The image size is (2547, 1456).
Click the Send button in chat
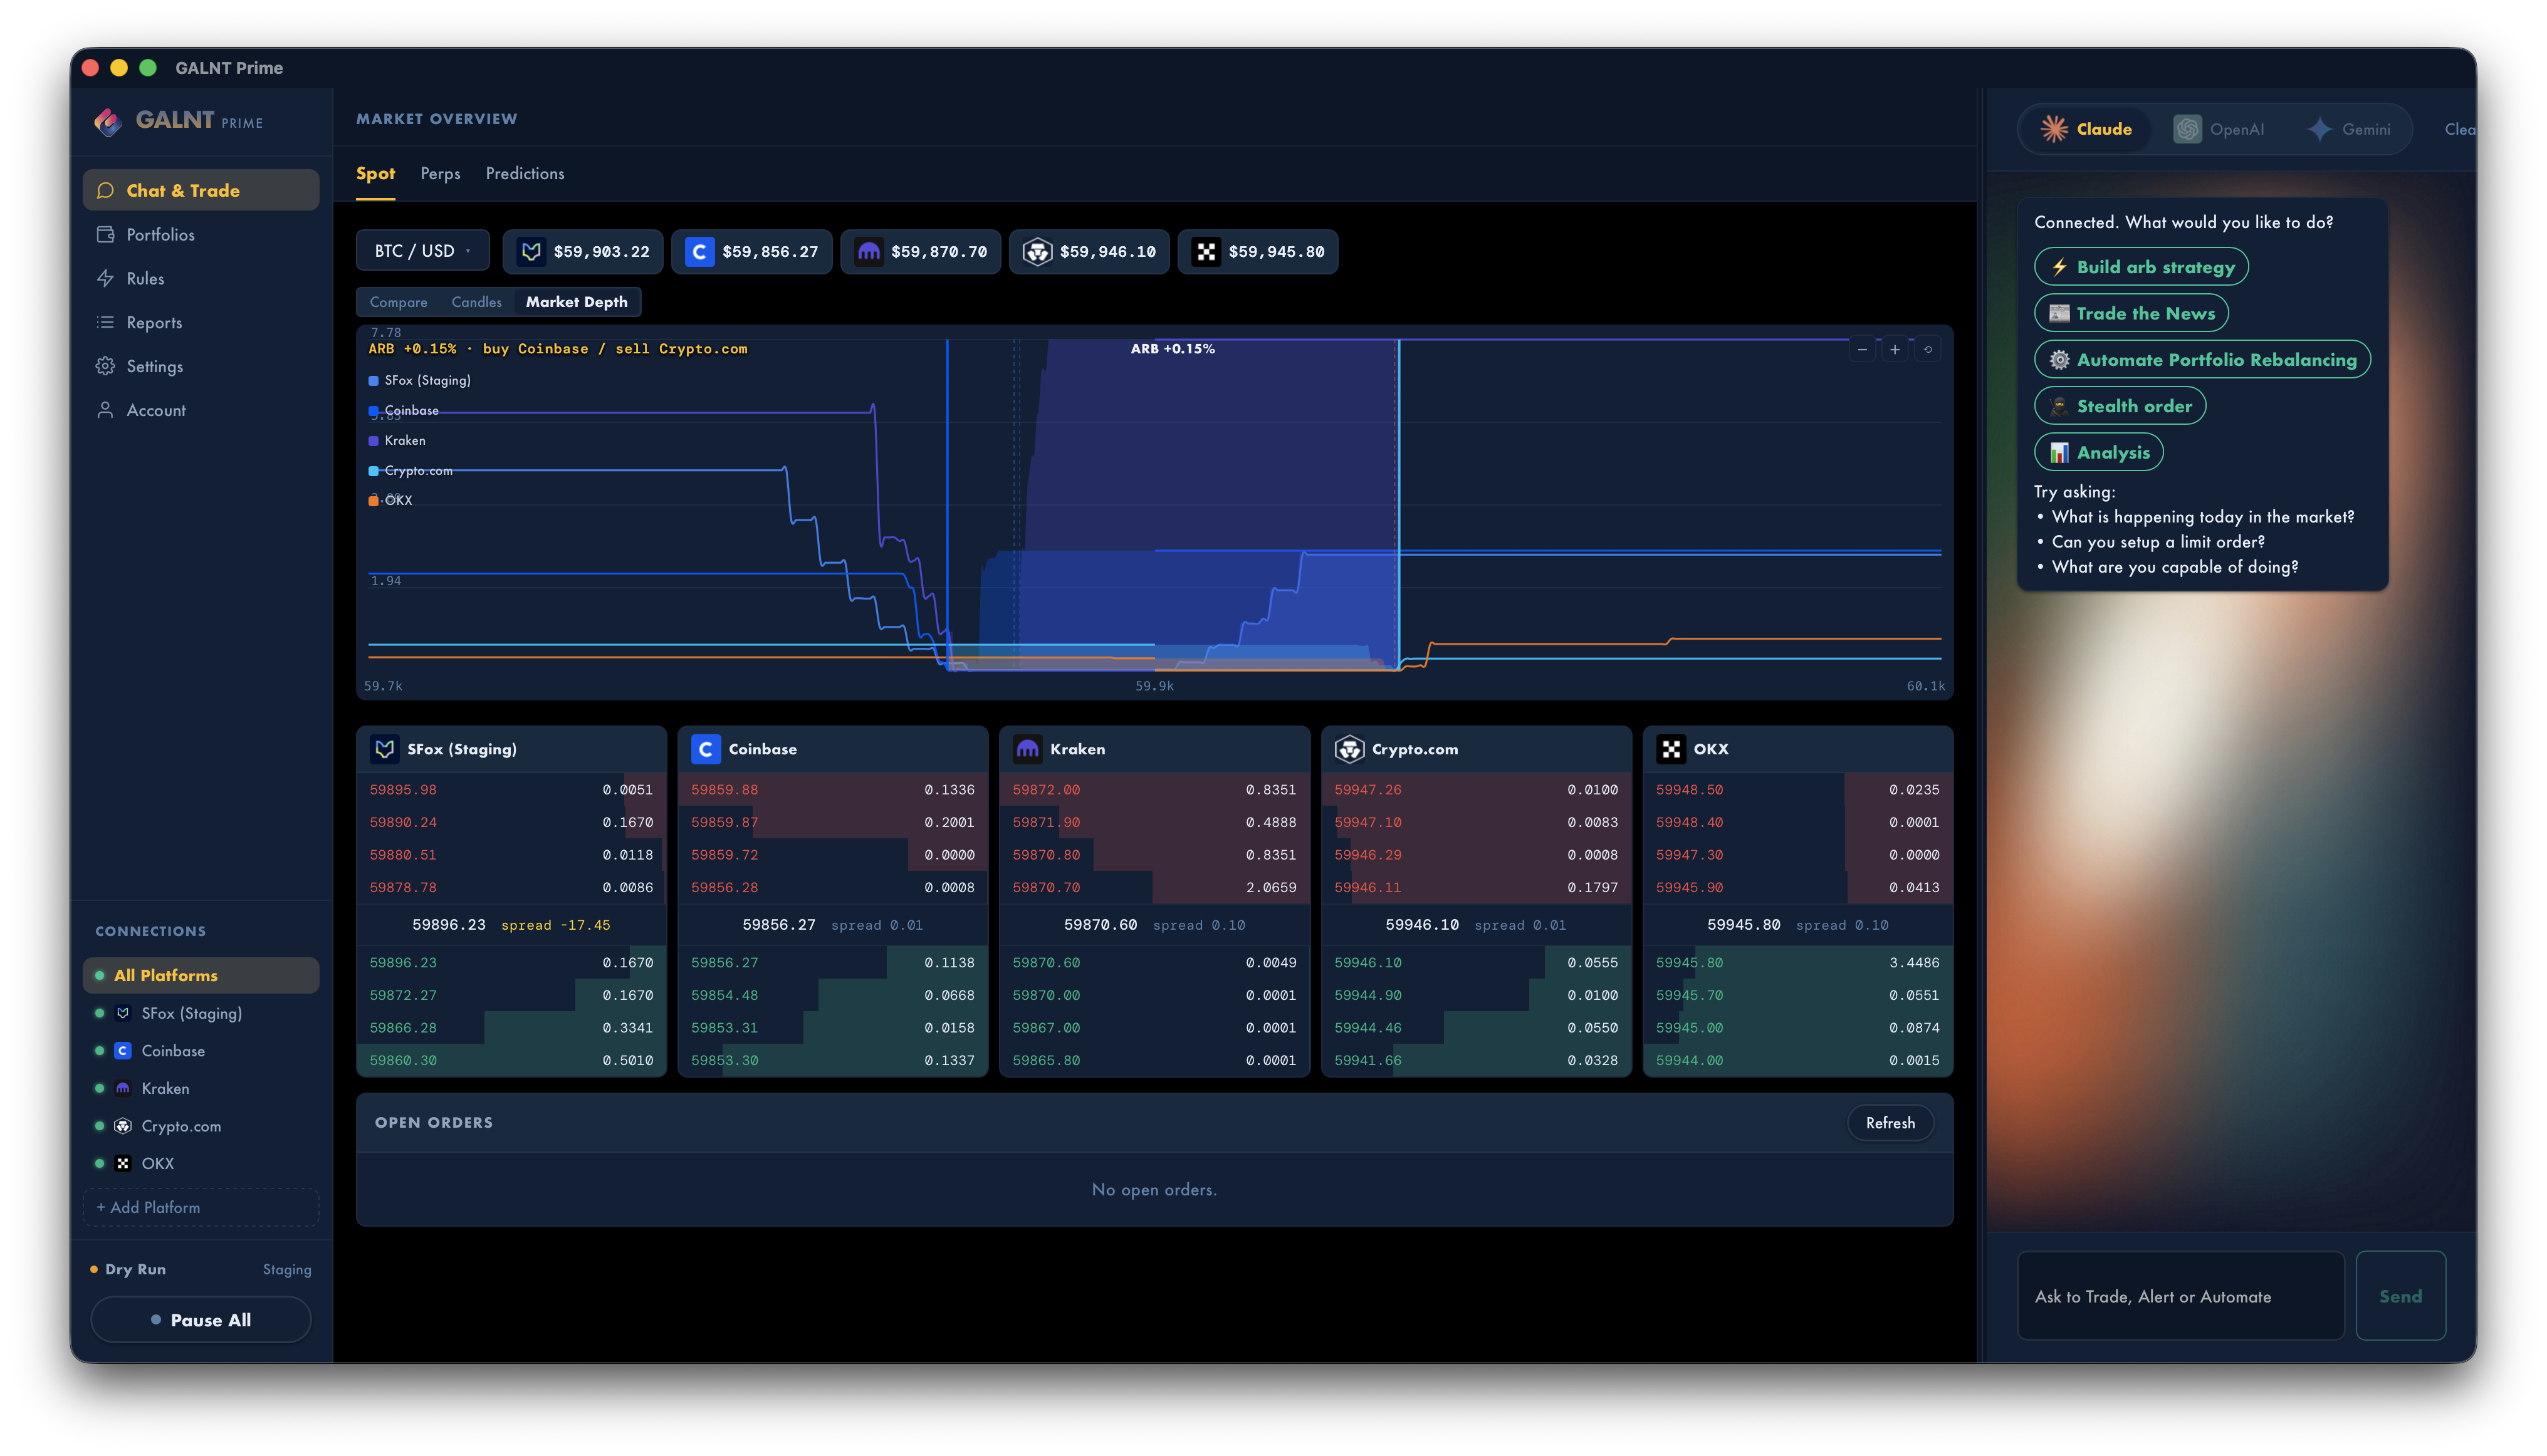pyautogui.click(x=2400, y=1296)
